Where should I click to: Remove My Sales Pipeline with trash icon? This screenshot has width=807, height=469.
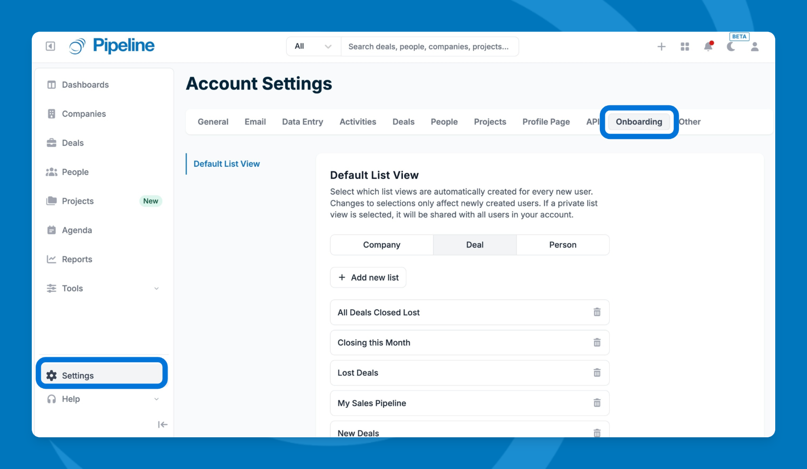pos(597,403)
